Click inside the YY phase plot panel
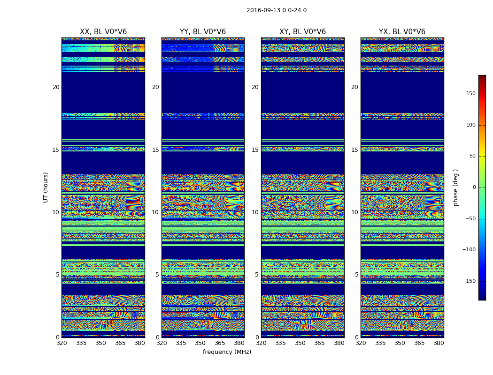 [203, 187]
